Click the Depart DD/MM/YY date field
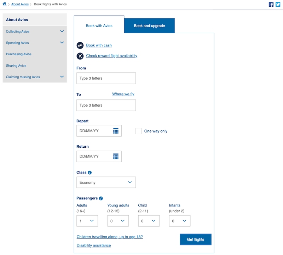Image resolution: width=283 pixels, height=255 pixels. [99, 131]
